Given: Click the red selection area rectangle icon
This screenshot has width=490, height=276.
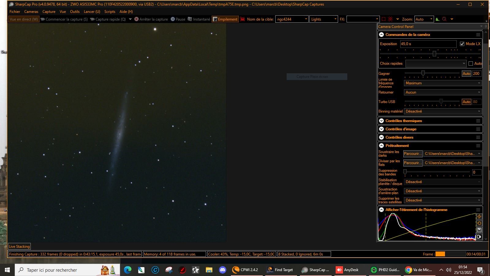Looking at the screenshot, I should [383, 19].
